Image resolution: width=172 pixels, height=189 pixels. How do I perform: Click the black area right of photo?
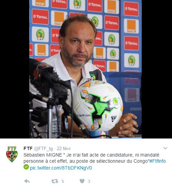click(157, 69)
